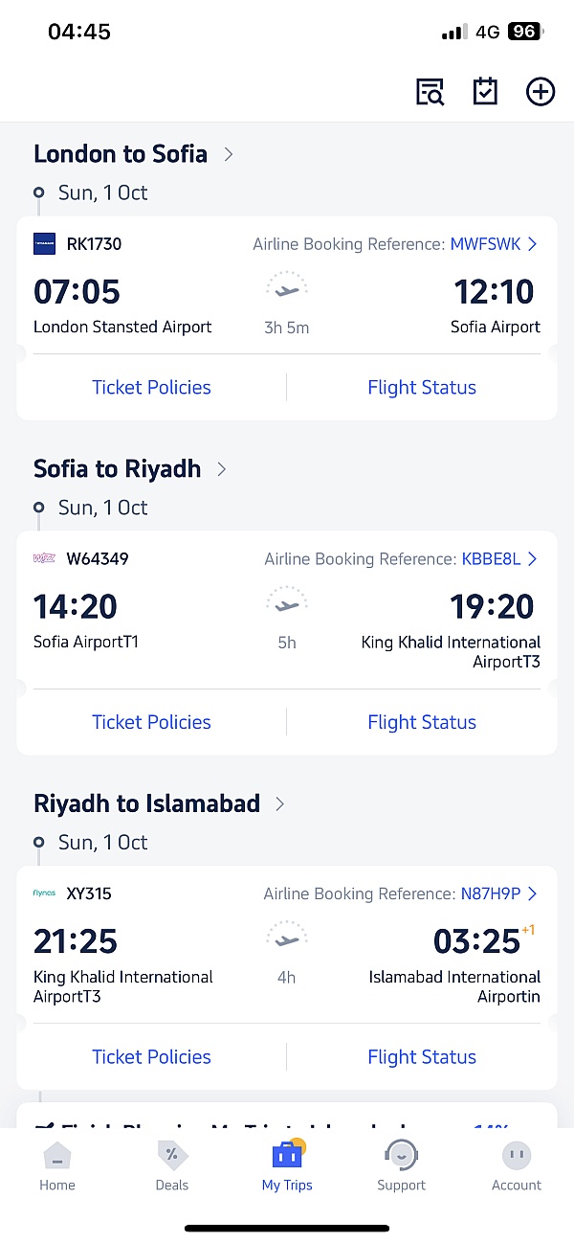Tap the flynas airline logo
This screenshot has width=574, height=1243.
tap(45, 893)
